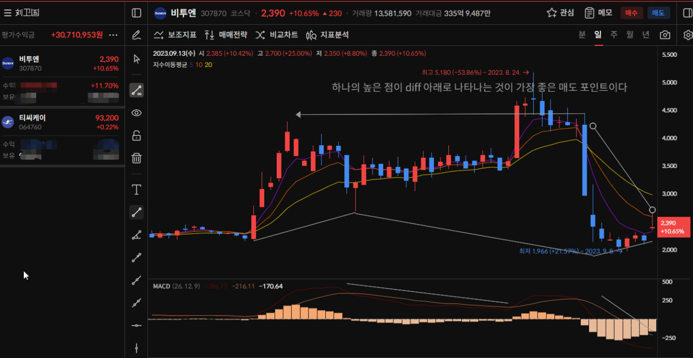Activate the continuous line drawing tool
This screenshot has width=693, height=358.
pyautogui.click(x=136, y=90)
